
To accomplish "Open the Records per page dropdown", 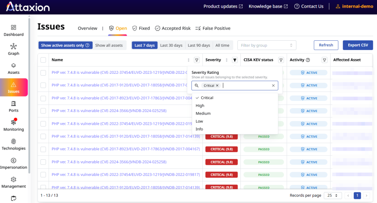I will [x=332, y=196].
